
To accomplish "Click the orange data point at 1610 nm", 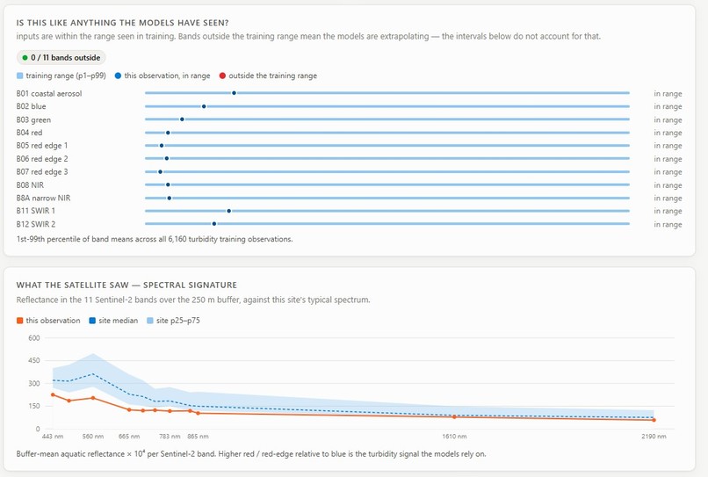I will [x=454, y=417].
